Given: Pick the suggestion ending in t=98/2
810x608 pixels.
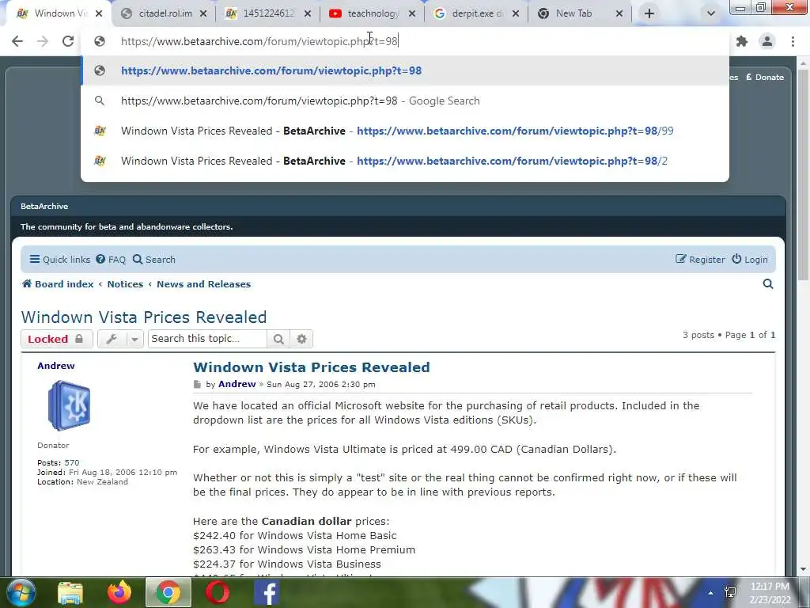Looking at the screenshot, I should [x=405, y=161].
